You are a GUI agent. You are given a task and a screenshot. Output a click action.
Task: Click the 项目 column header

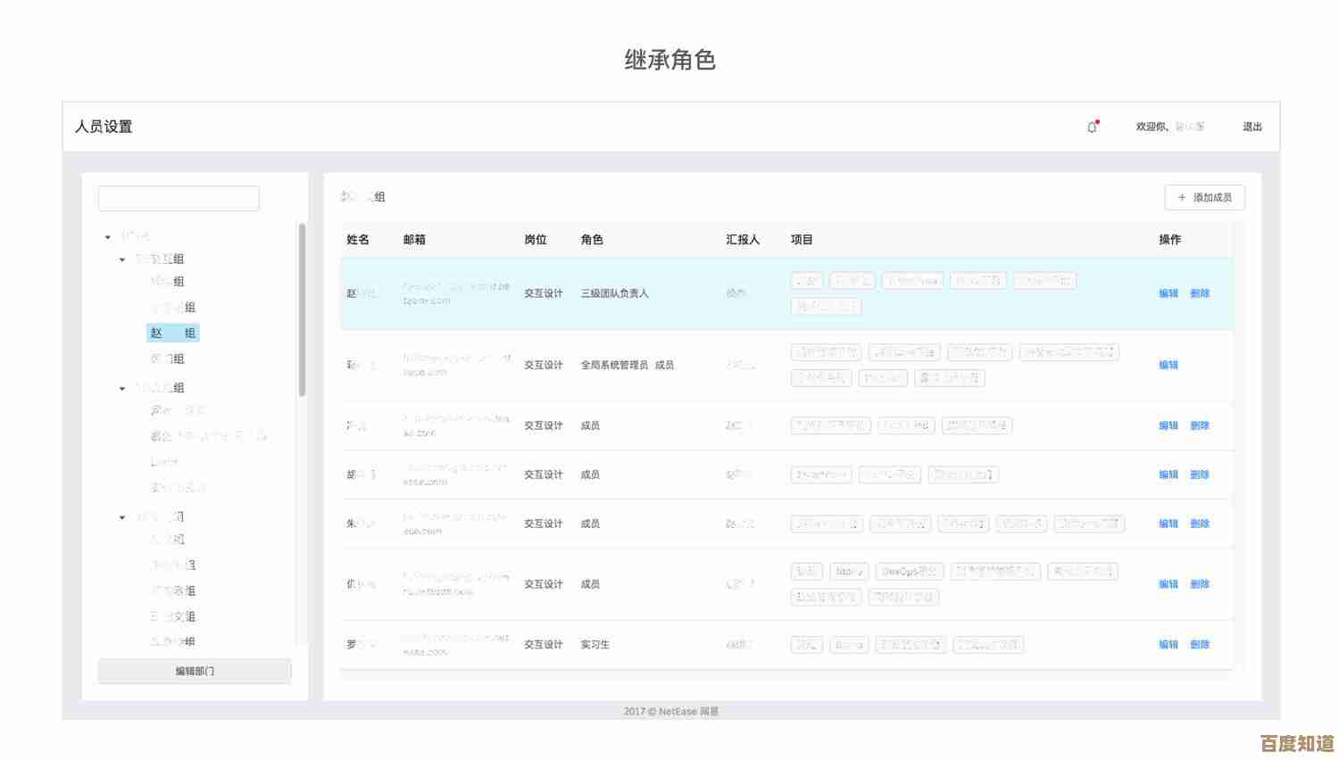pyautogui.click(x=802, y=240)
